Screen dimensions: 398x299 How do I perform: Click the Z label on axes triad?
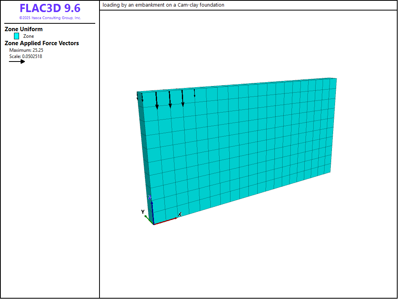[150, 197]
